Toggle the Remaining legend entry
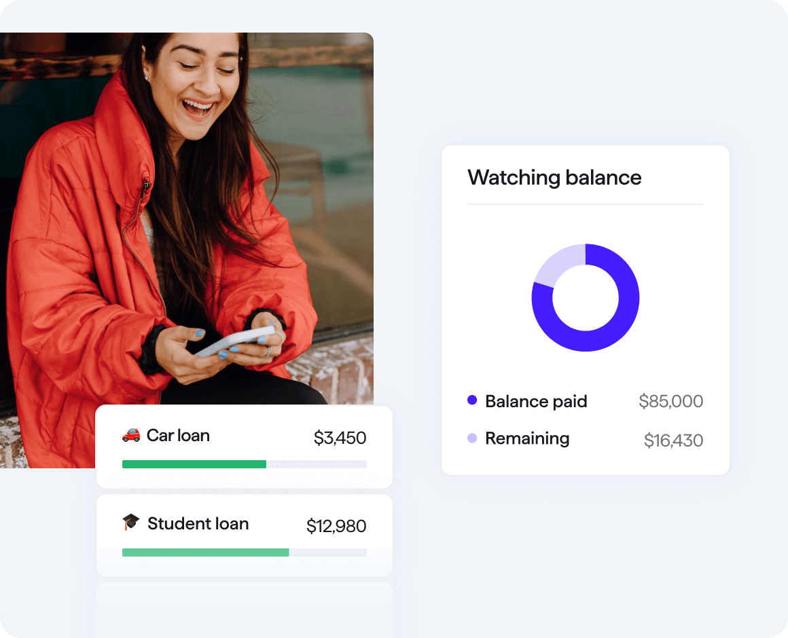Viewport: 788px width, 638px height. pos(527,438)
